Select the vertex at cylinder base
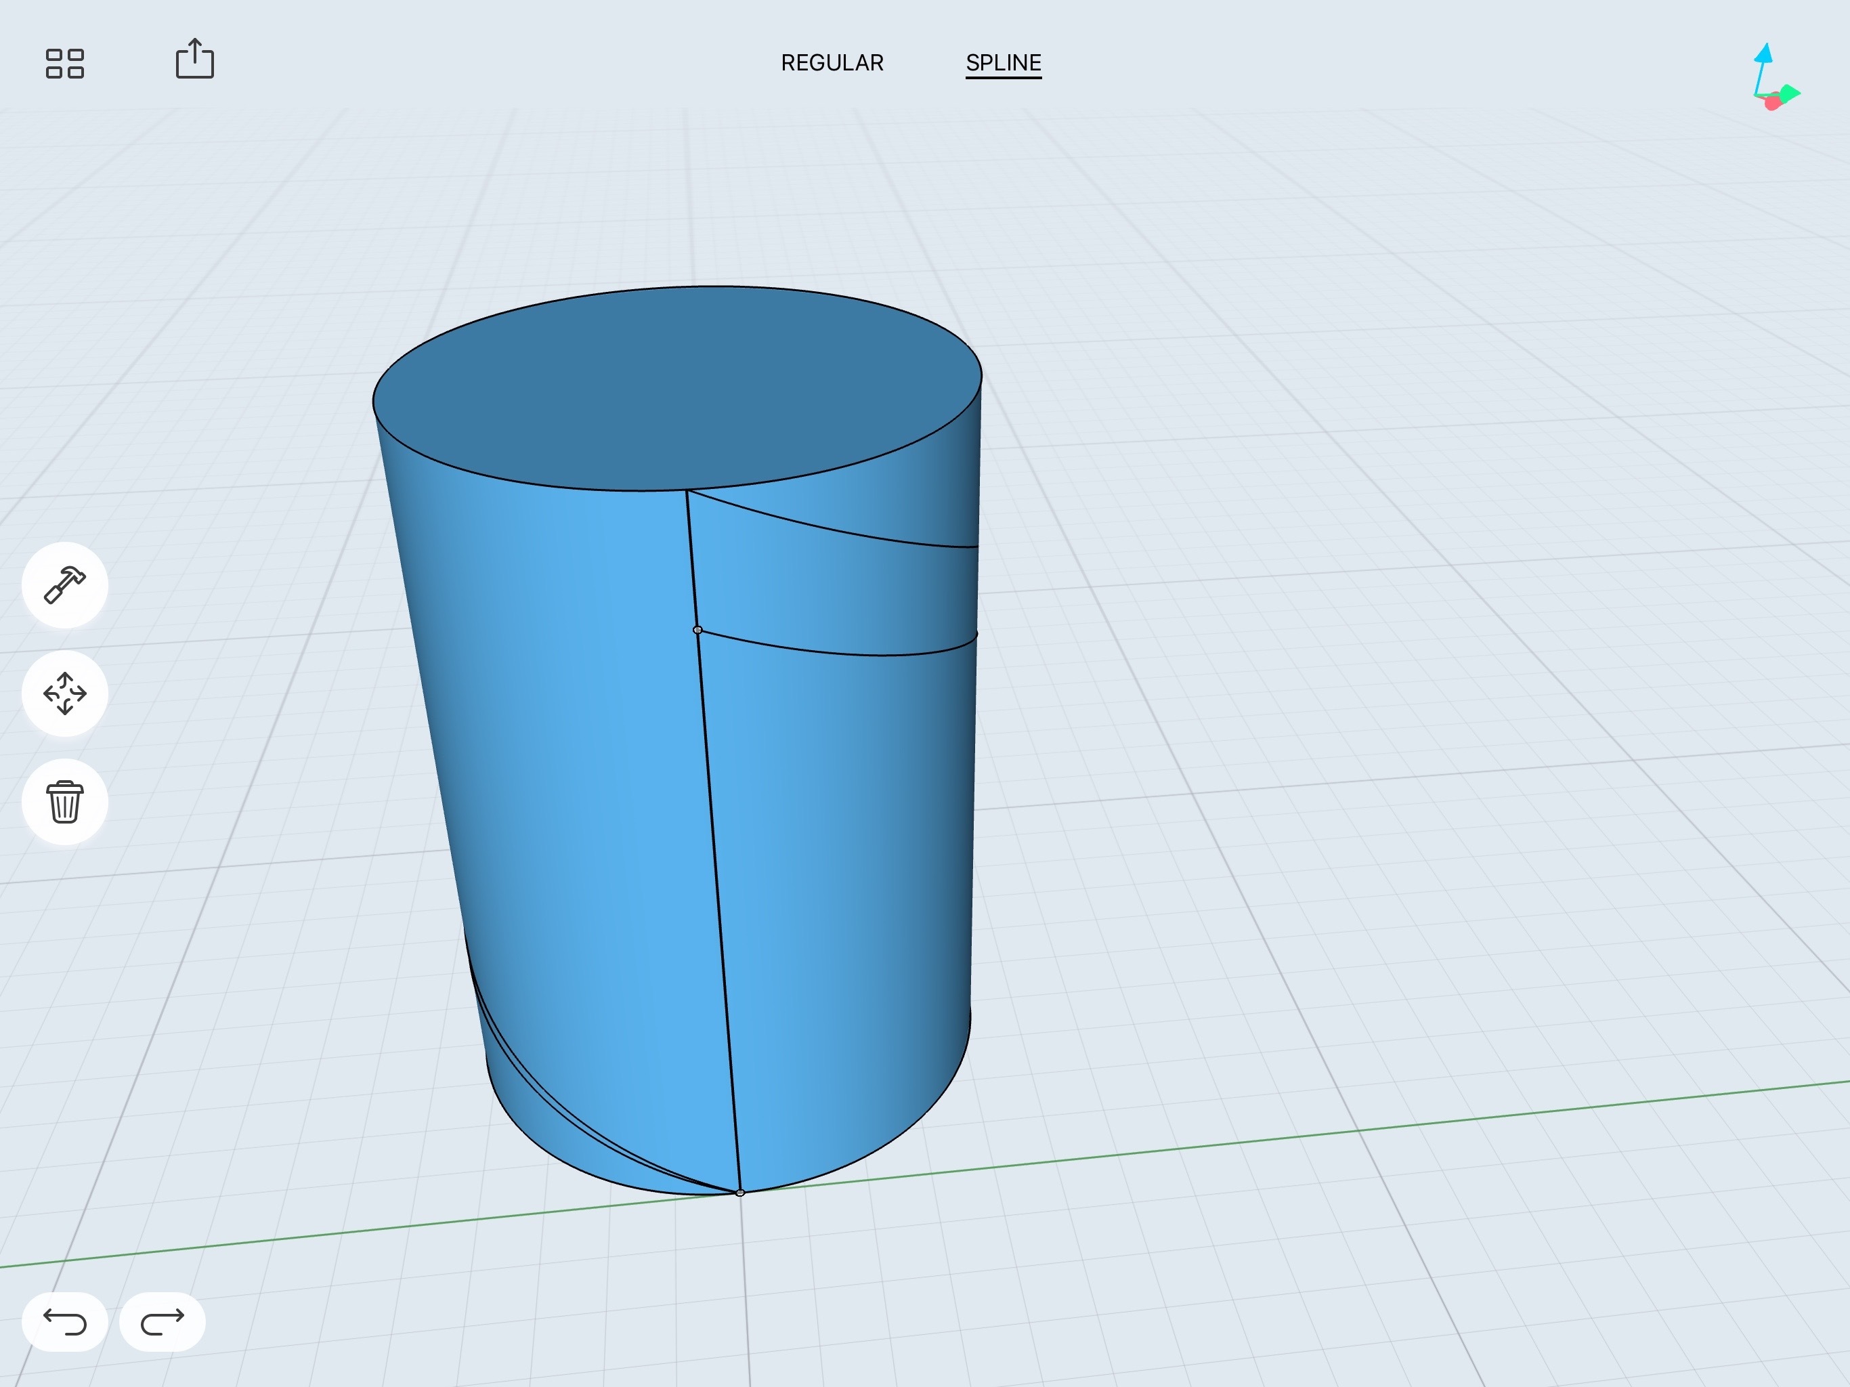 (x=739, y=1192)
